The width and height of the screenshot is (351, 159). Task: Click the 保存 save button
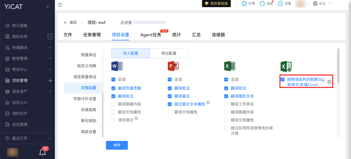click(117, 145)
